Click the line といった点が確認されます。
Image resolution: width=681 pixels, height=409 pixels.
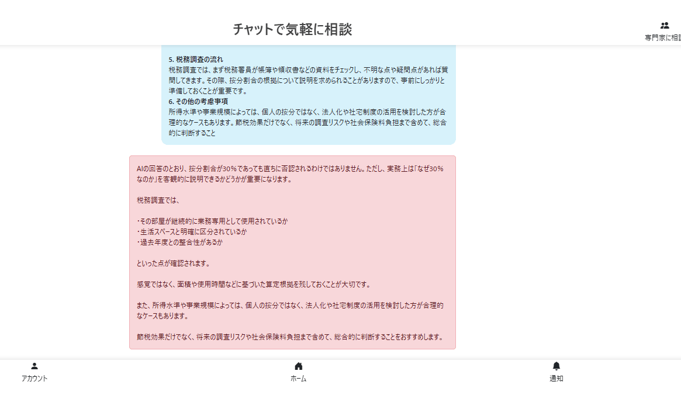(174, 264)
